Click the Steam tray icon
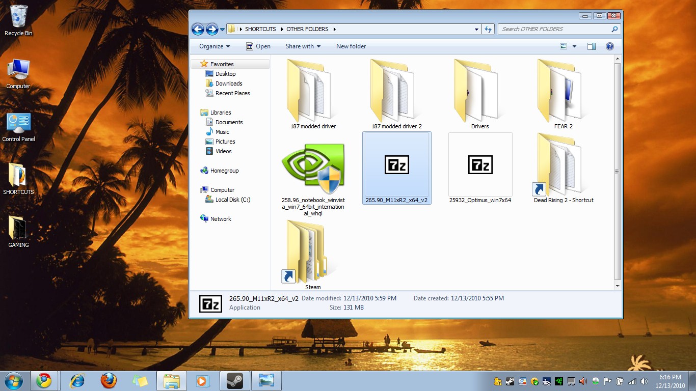The width and height of the screenshot is (696, 391). coord(510,381)
